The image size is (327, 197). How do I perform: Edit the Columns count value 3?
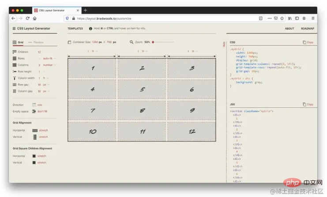[39, 65]
